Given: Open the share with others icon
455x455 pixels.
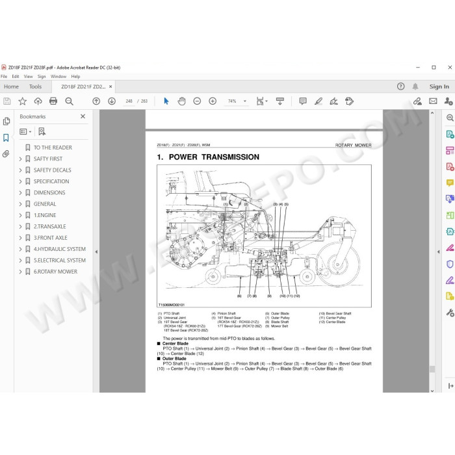Looking at the screenshot, I should click(448, 101).
